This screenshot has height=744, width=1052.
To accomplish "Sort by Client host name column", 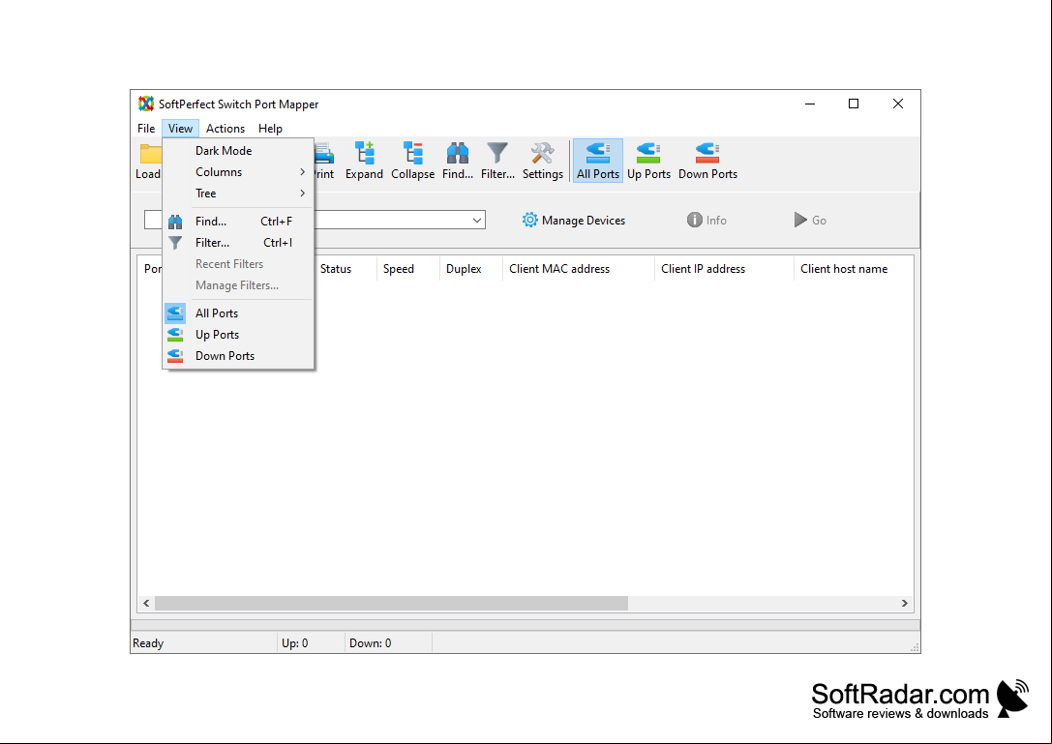I will tap(854, 269).
